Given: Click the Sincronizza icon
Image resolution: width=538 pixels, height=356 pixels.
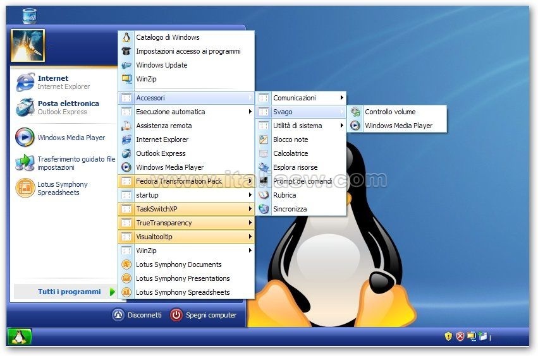Looking at the screenshot, I should click(x=264, y=209).
